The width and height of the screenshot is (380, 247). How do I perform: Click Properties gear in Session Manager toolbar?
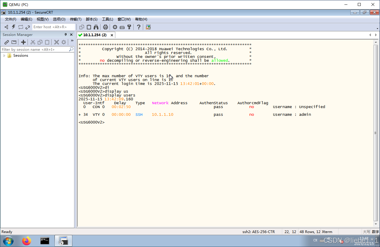[x=64, y=42]
